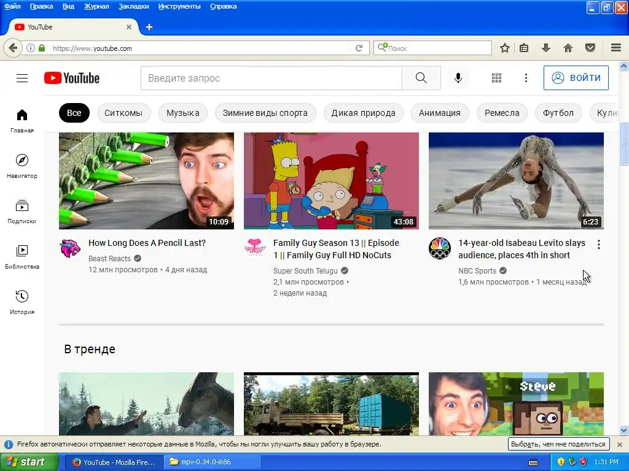The width and height of the screenshot is (629, 471).
Task: Open NBC Sports channel avatar
Action: [440, 248]
